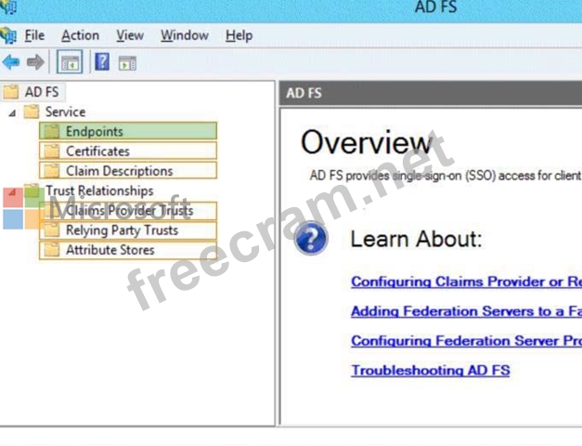Select the Certificates tree node

tap(128, 151)
